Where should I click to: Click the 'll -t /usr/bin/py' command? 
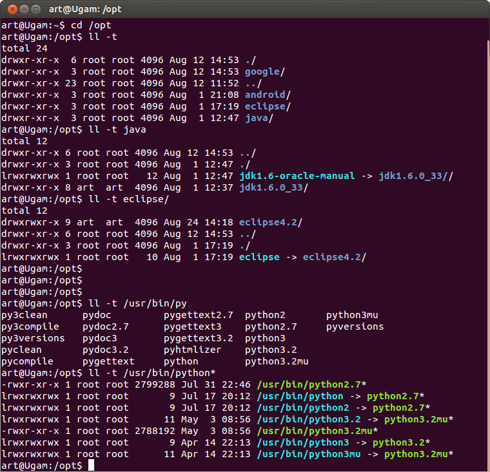pos(137,303)
